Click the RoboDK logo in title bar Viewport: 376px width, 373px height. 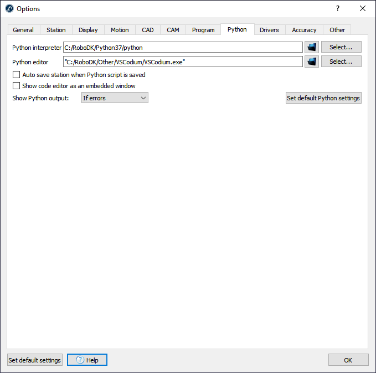pos(9,9)
